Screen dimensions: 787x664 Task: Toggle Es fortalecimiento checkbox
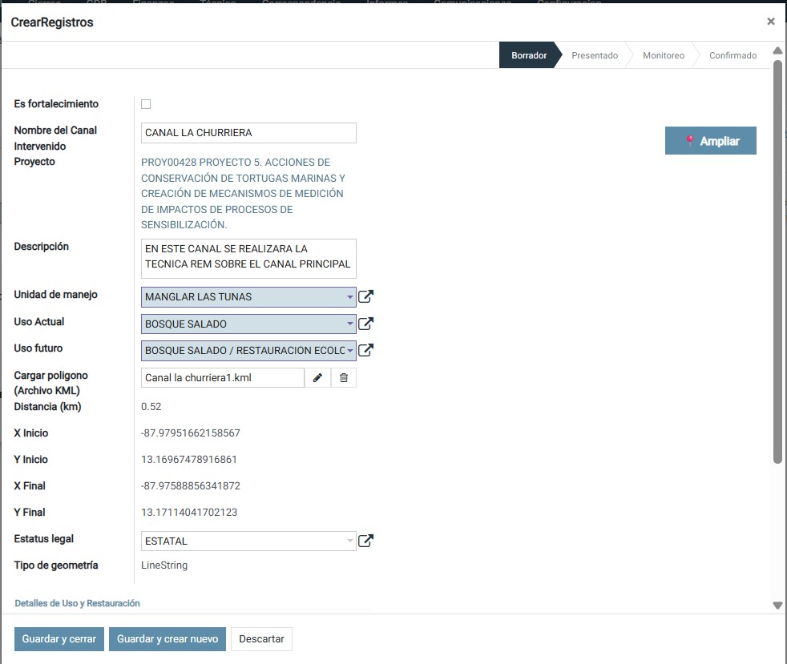(x=146, y=104)
